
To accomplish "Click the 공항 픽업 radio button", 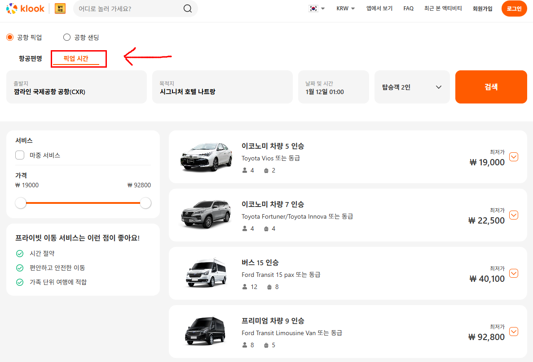I will 9,37.
